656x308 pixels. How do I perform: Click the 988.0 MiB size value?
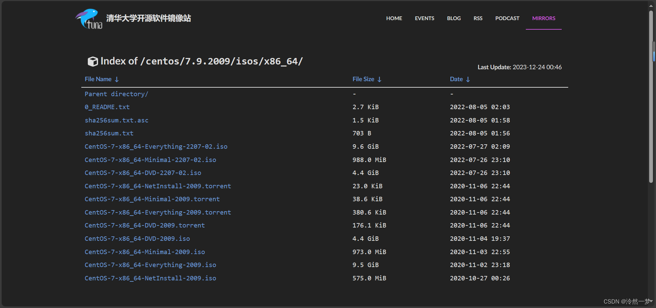click(369, 160)
